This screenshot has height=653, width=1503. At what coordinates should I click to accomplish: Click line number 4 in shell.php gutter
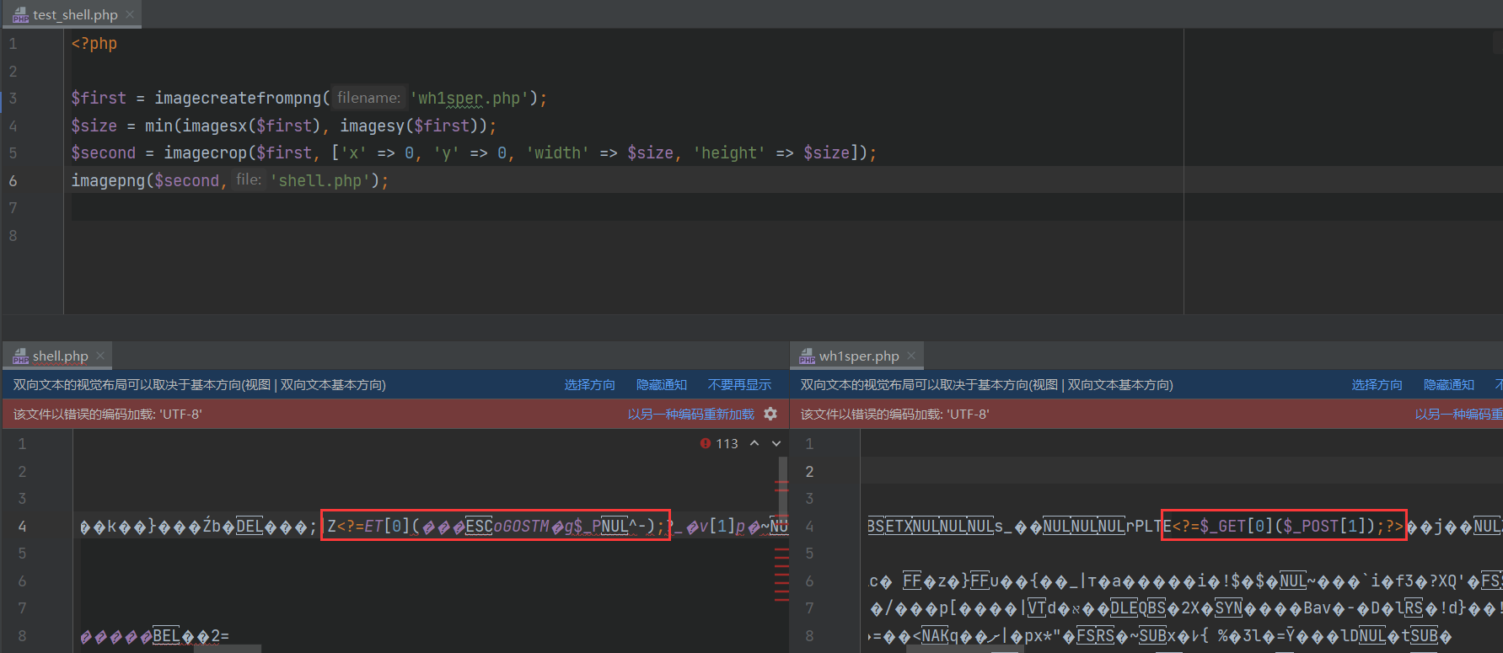(22, 526)
